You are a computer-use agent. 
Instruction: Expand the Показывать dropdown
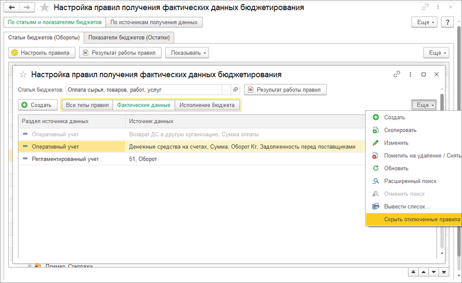187,53
